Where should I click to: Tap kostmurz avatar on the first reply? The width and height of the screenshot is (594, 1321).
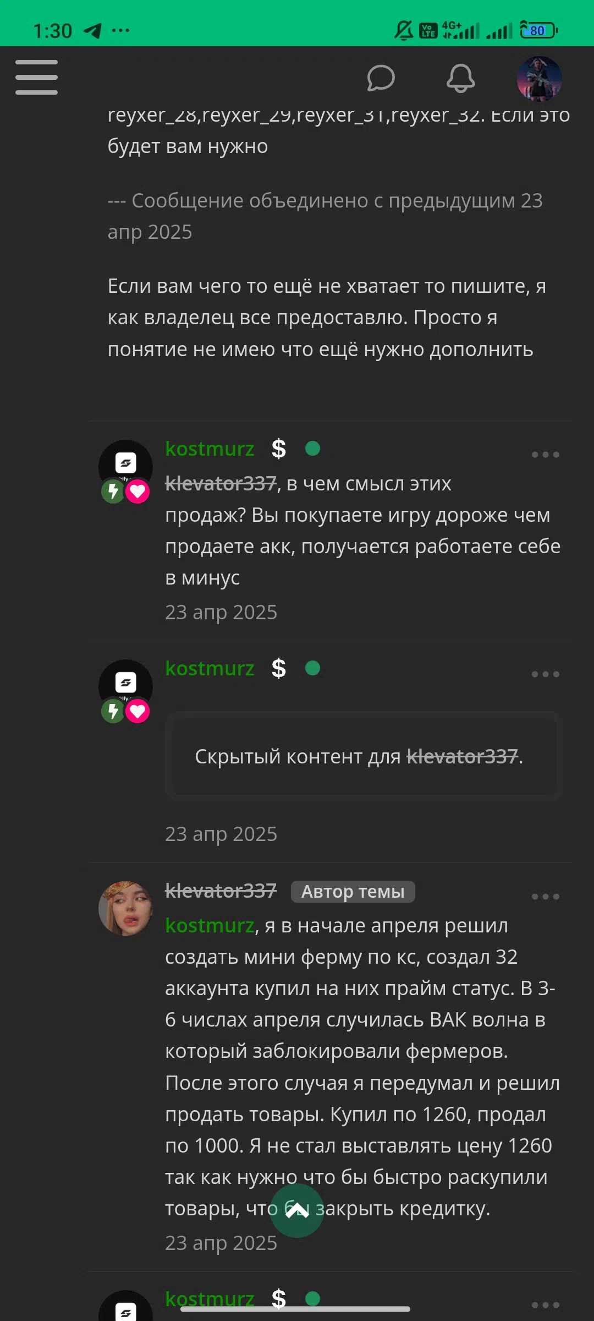tap(125, 467)
